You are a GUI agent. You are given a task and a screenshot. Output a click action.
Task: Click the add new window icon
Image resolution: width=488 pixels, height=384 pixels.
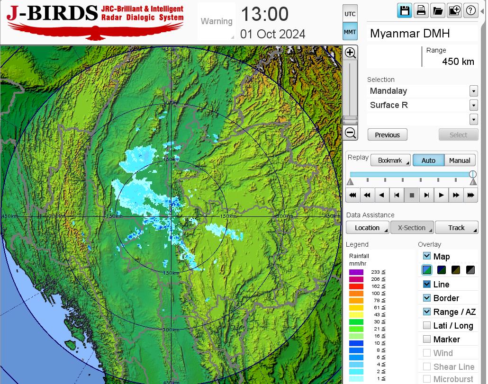coord(454,10)
